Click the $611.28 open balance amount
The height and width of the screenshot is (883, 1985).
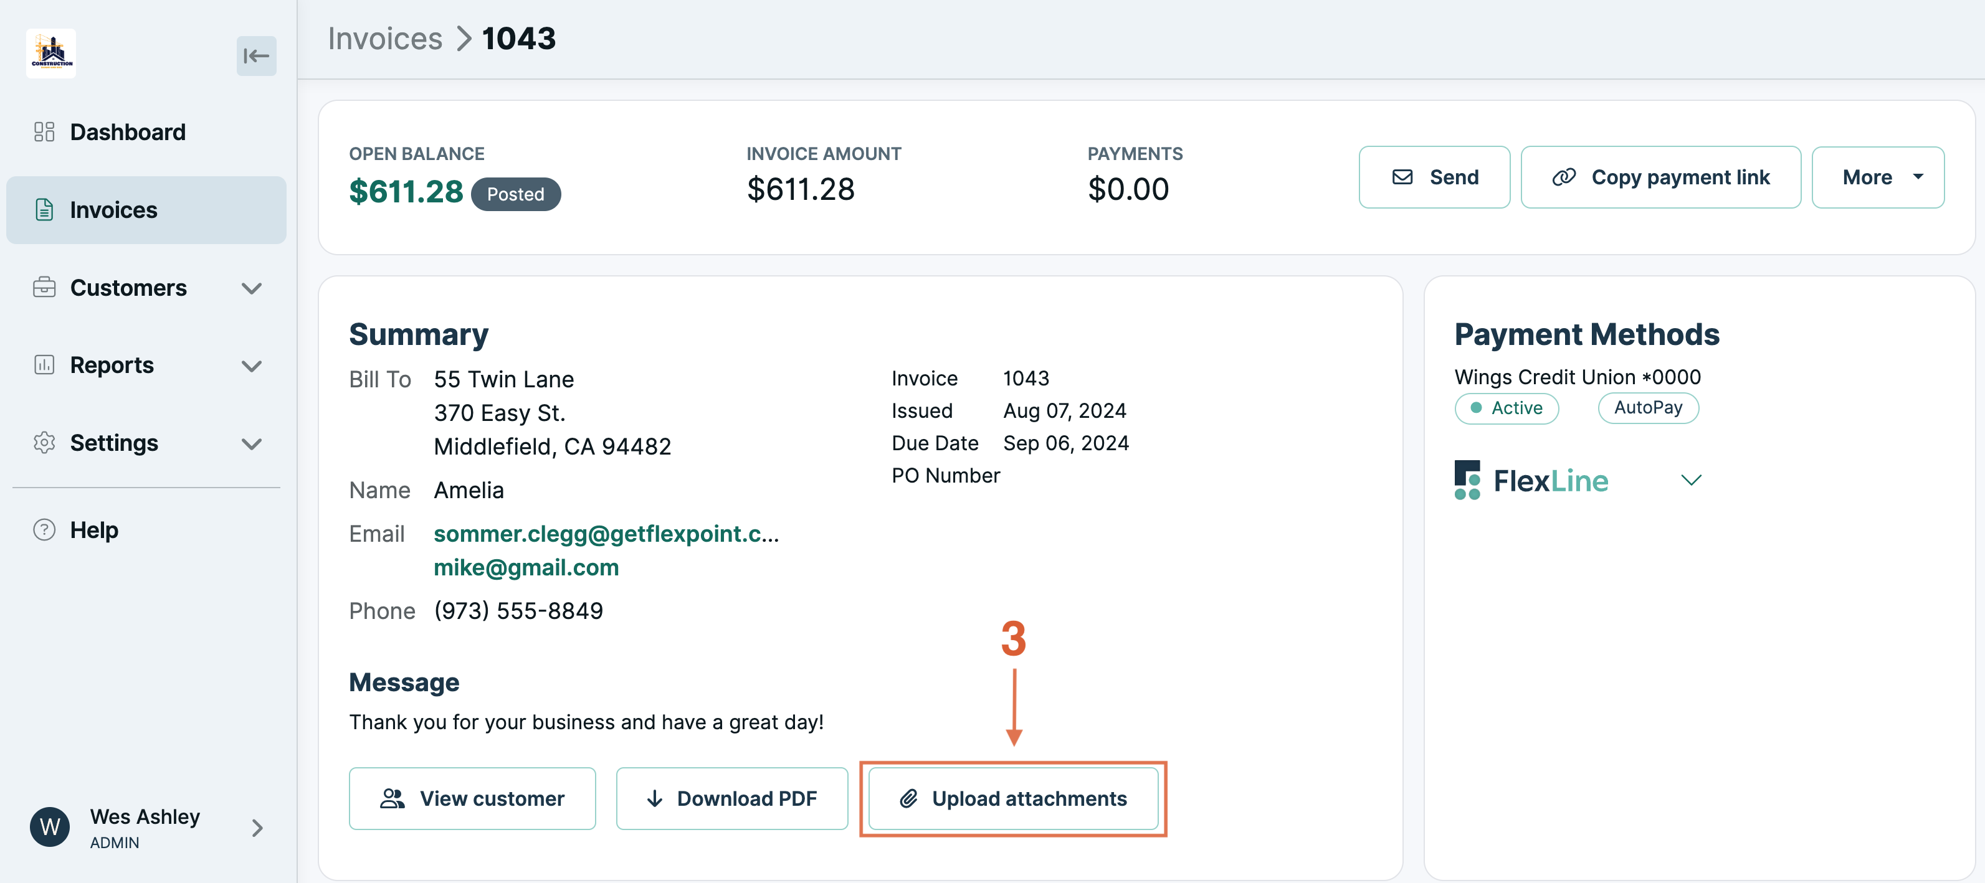406,191
